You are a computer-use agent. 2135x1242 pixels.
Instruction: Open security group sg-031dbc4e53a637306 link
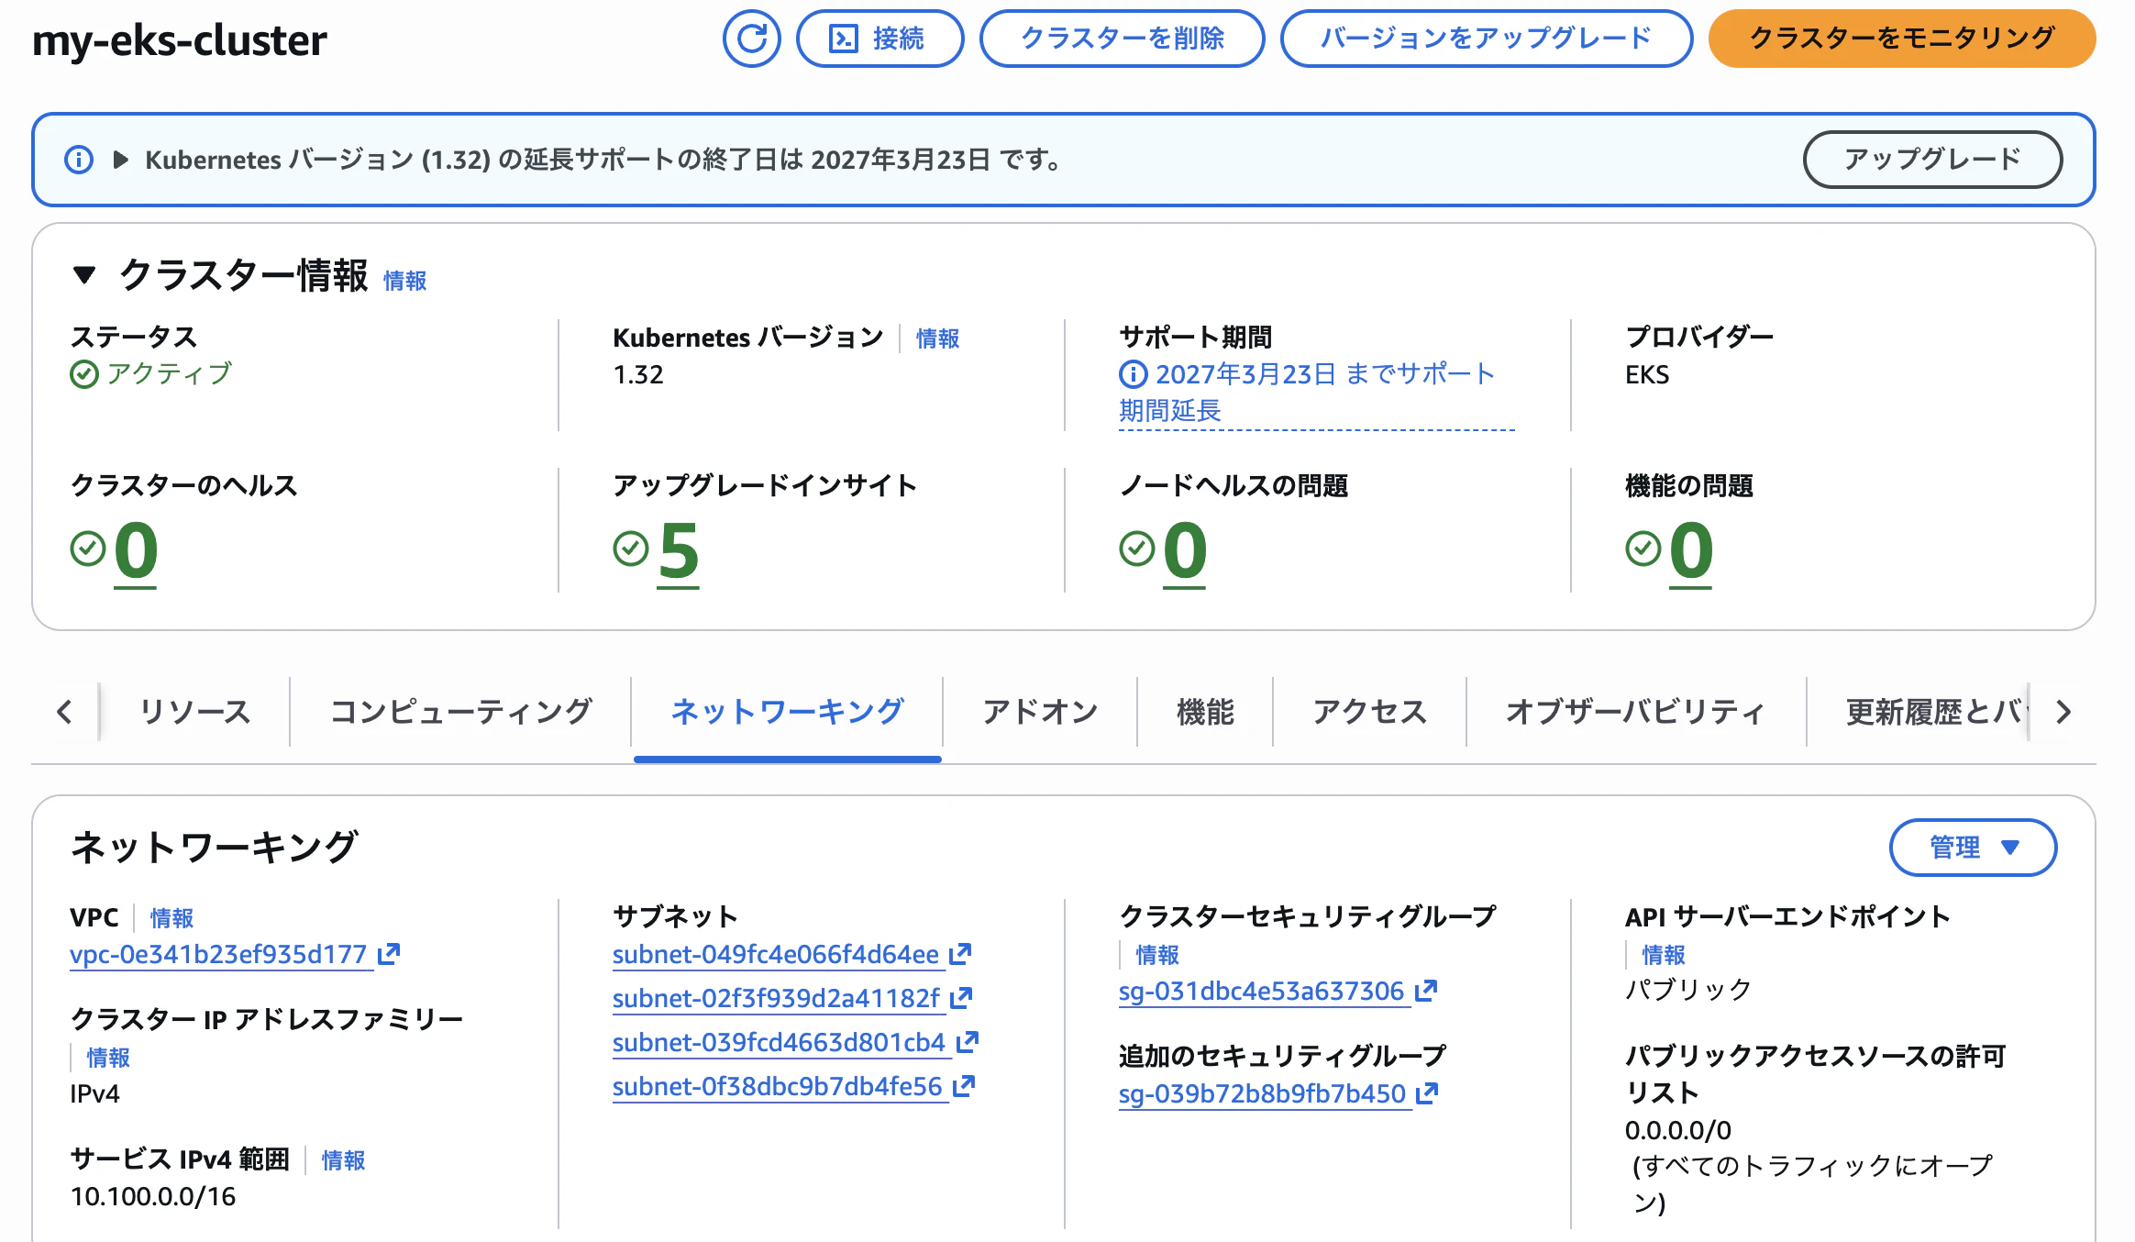1262,992
